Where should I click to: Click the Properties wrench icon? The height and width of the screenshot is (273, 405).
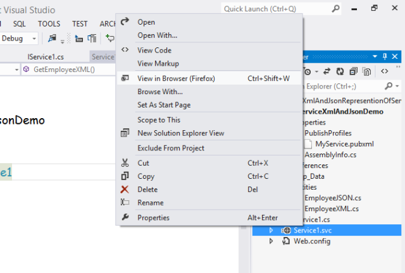click(125, 217)
